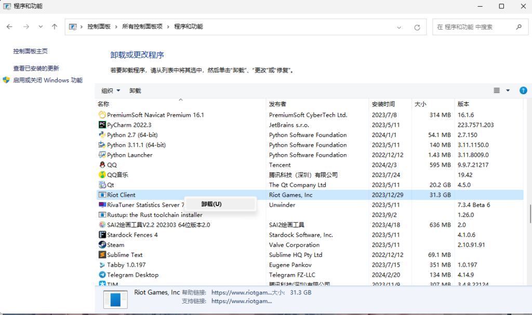532x315 pixels.
Task: Click the Sublime Text icon
Action: (x=102, y=255)
